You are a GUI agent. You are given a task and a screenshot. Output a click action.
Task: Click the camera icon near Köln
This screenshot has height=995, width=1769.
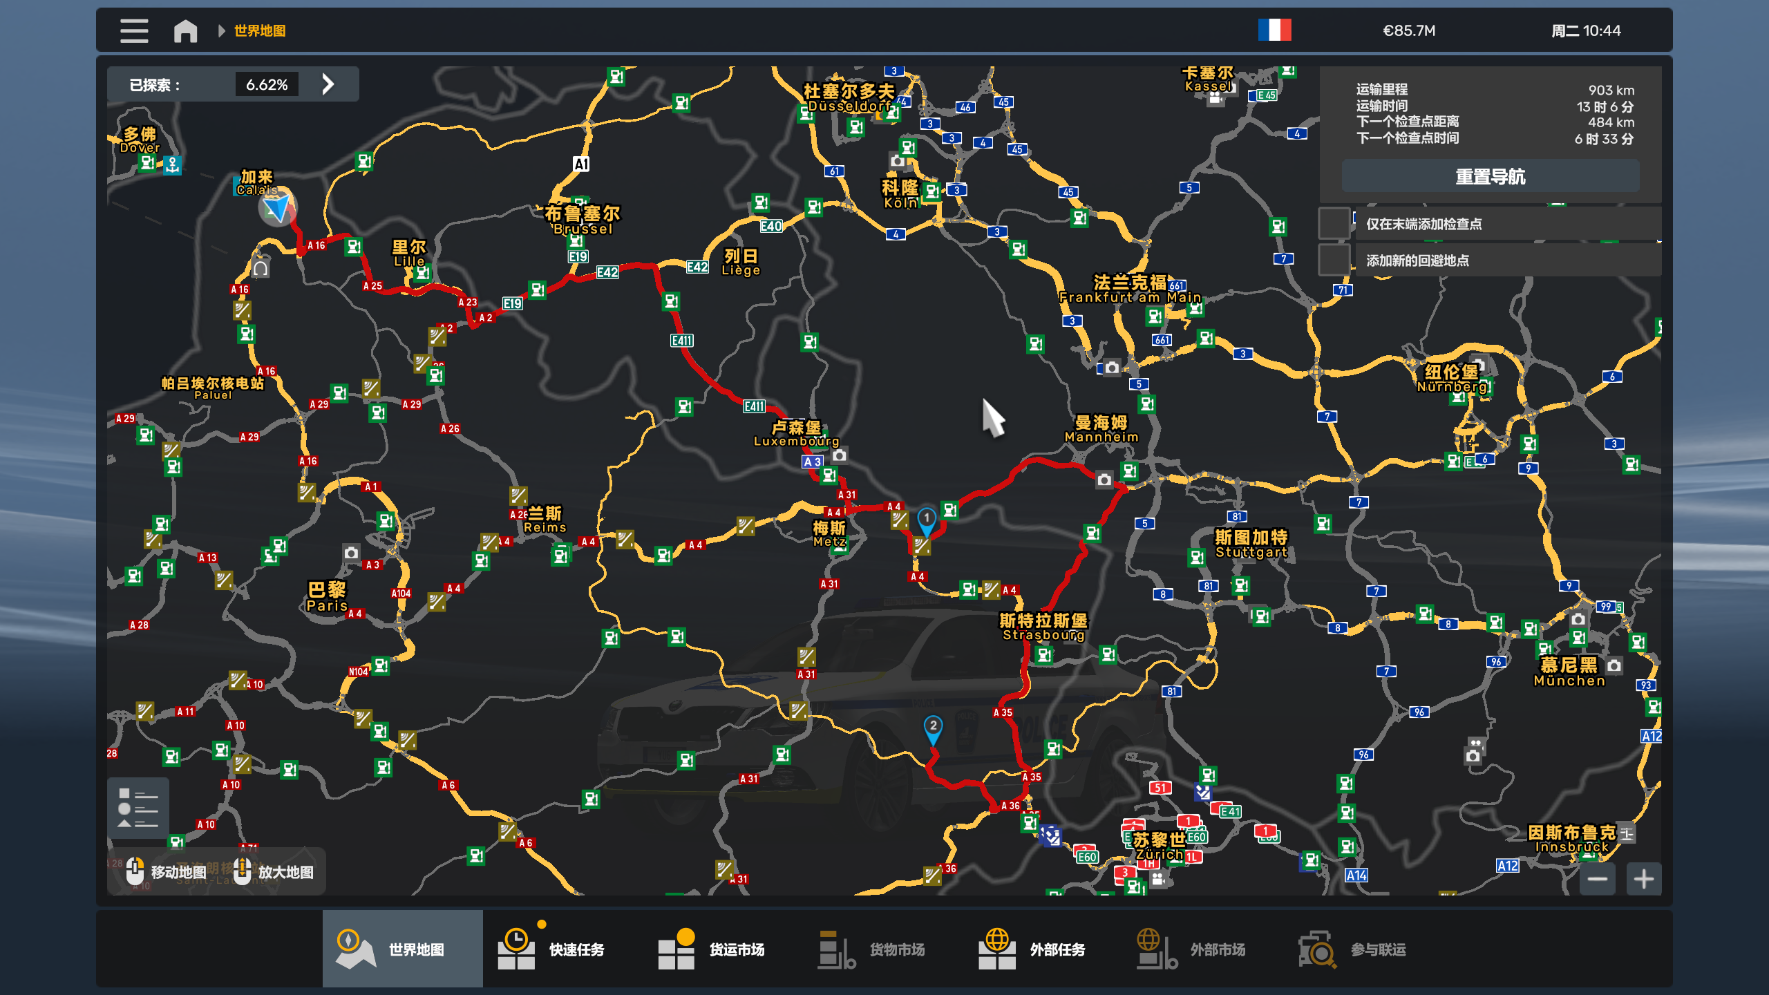(x=898, y=161)
